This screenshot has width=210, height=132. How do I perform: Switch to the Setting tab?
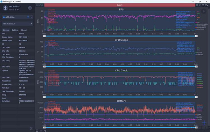pos(15,30)
